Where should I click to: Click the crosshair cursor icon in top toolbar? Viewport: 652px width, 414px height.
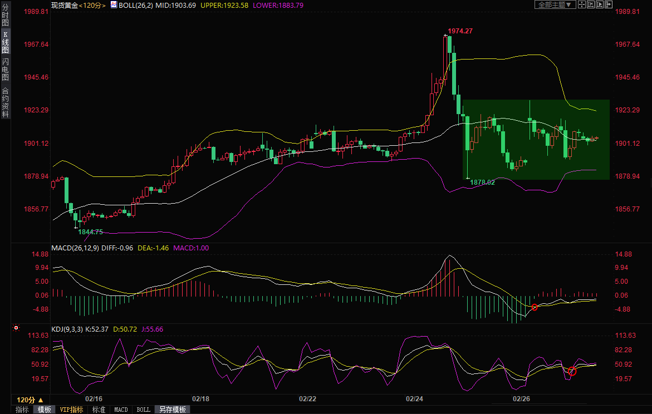[x=581, y=4]
